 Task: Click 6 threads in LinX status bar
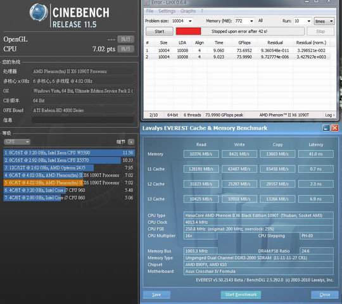tap(192, 115)
